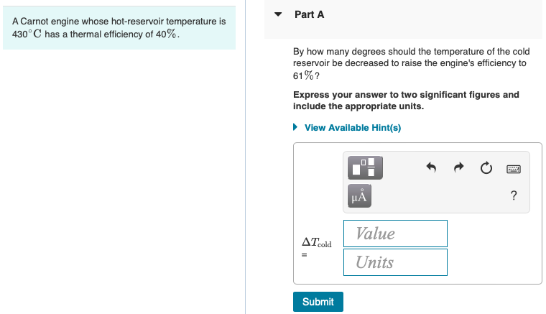Open the fraction templates tool

tap(365, 167)
